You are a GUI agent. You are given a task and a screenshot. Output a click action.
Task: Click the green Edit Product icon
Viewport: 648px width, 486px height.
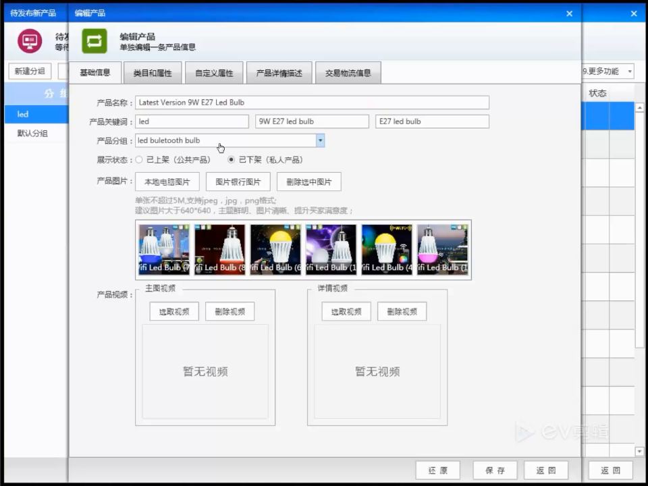pyautogui.click(x=94, y=41)
